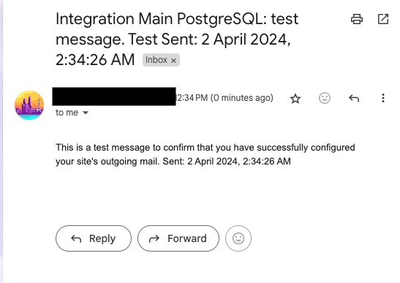Open the email in a new window

pos(383,19)
